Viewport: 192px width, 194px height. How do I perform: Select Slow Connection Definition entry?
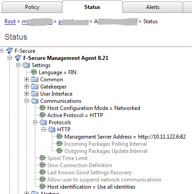[x=79, y=165]
